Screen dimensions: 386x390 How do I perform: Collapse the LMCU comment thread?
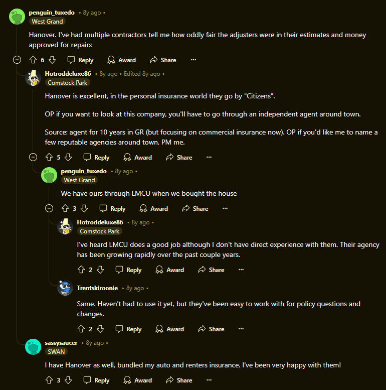pos(49,208)
